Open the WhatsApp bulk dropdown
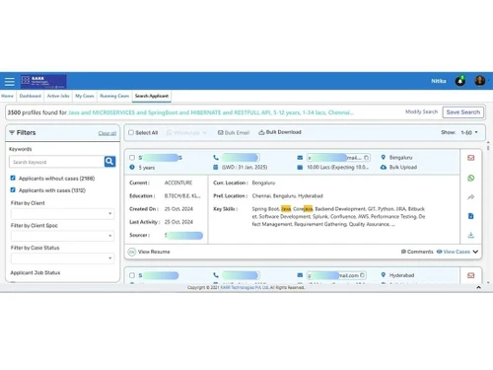Viewport: 493px width, 370px height. click(186, 132)
